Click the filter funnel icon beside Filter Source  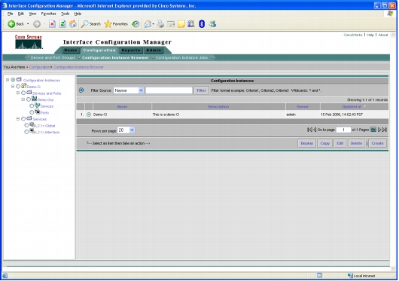[x=81, y=90]
